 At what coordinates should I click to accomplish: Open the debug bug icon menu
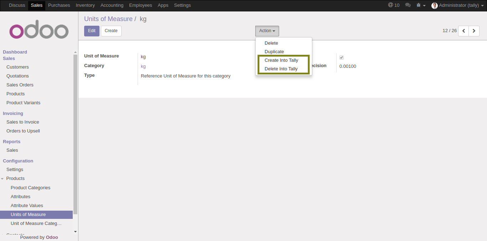421,5
